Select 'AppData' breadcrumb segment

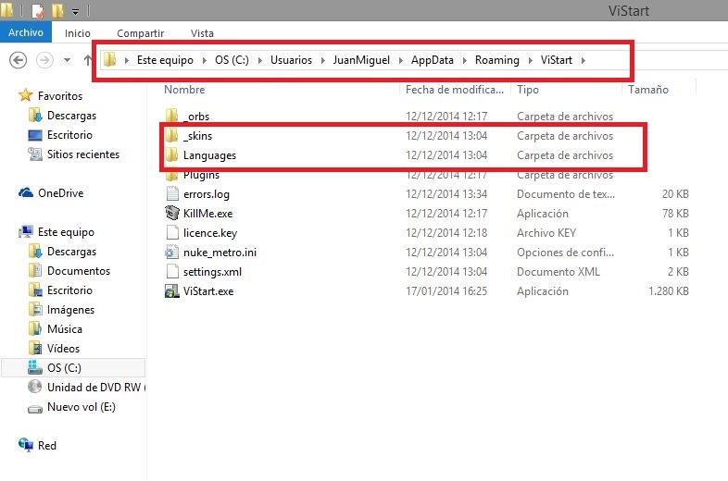(x=433, y=60)
